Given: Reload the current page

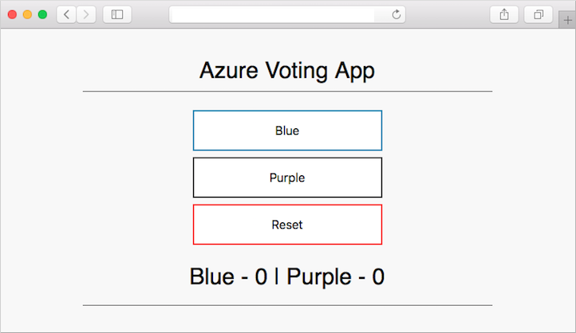Looking at the screenshot, I should (x=396, y=14).
